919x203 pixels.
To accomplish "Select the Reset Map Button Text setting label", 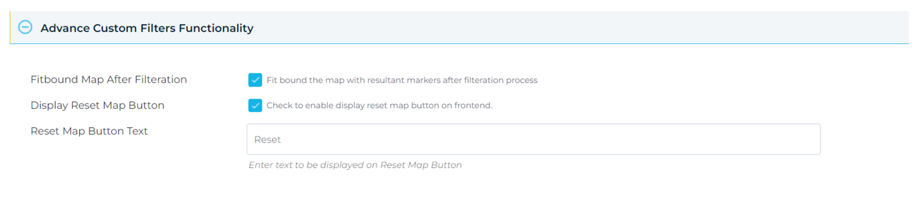I will click(x=89, y=131).
